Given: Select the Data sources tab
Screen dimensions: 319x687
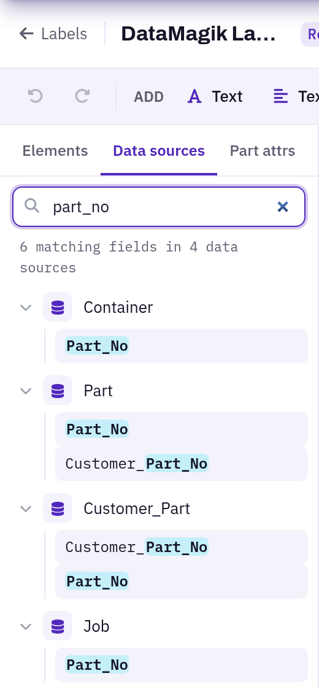Looking at the screenshot, I should point(159,151).
